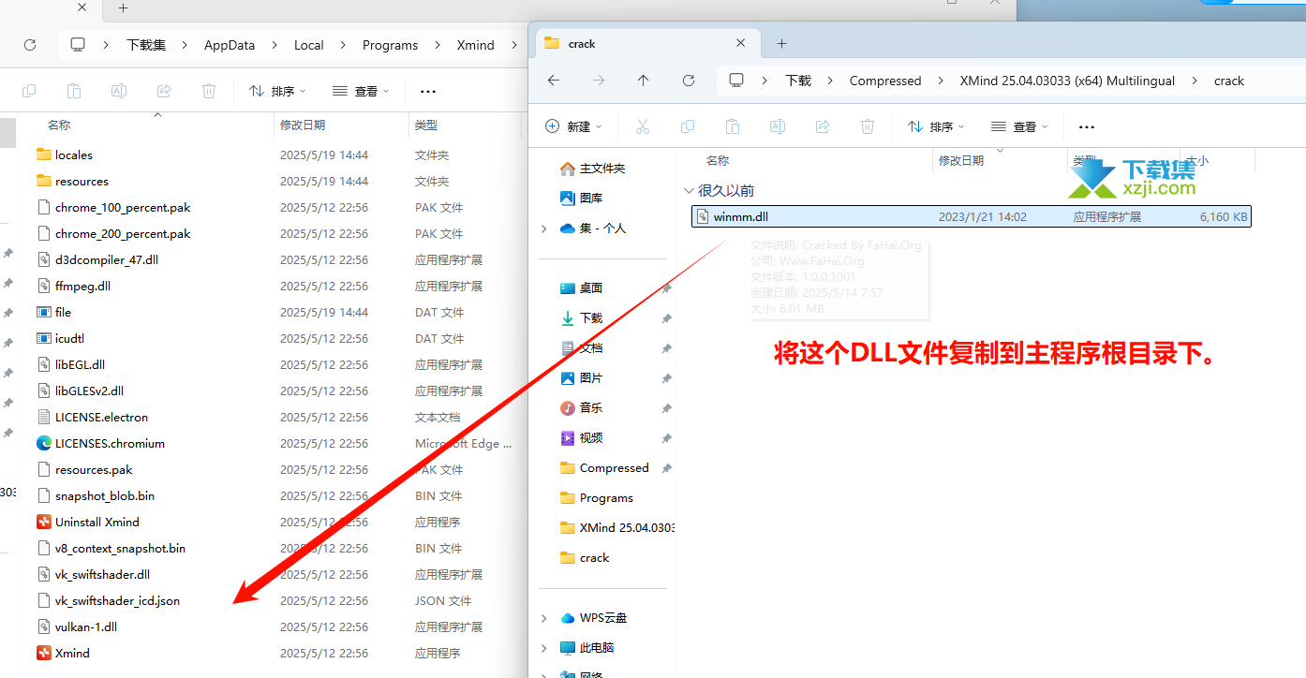Click the Paste icon in Xmind window toolbar

click(x=74, y=91)
